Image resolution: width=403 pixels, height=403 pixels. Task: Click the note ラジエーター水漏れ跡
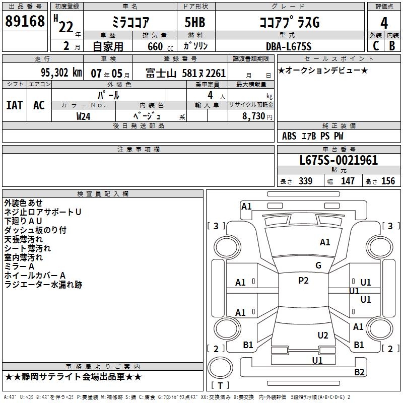[x=43, y=285]
